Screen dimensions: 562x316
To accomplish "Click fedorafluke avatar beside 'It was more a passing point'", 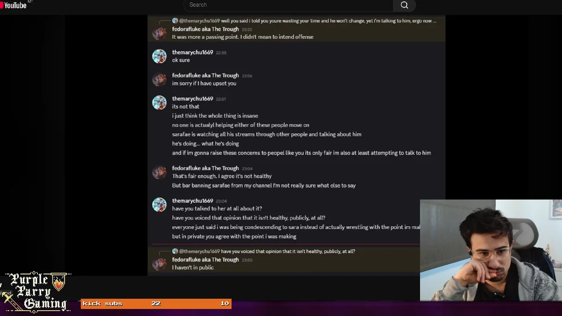I will click(x=159, y=33).
